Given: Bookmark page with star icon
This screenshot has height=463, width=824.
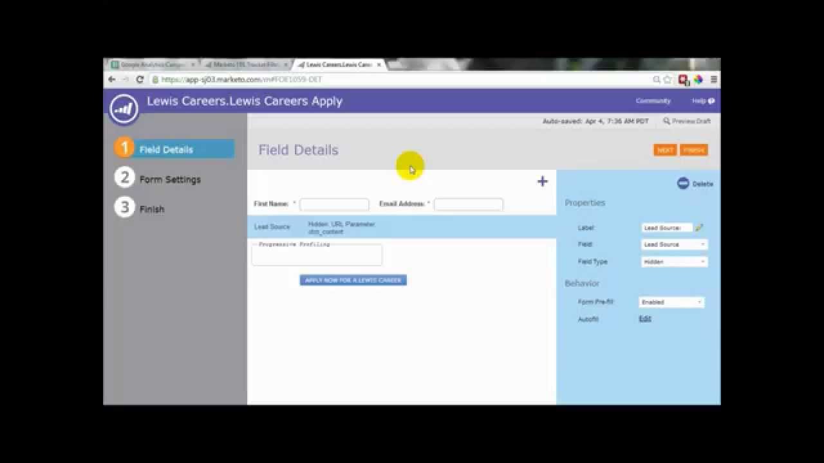Looking at the screenshot, I should coord(668,80).
